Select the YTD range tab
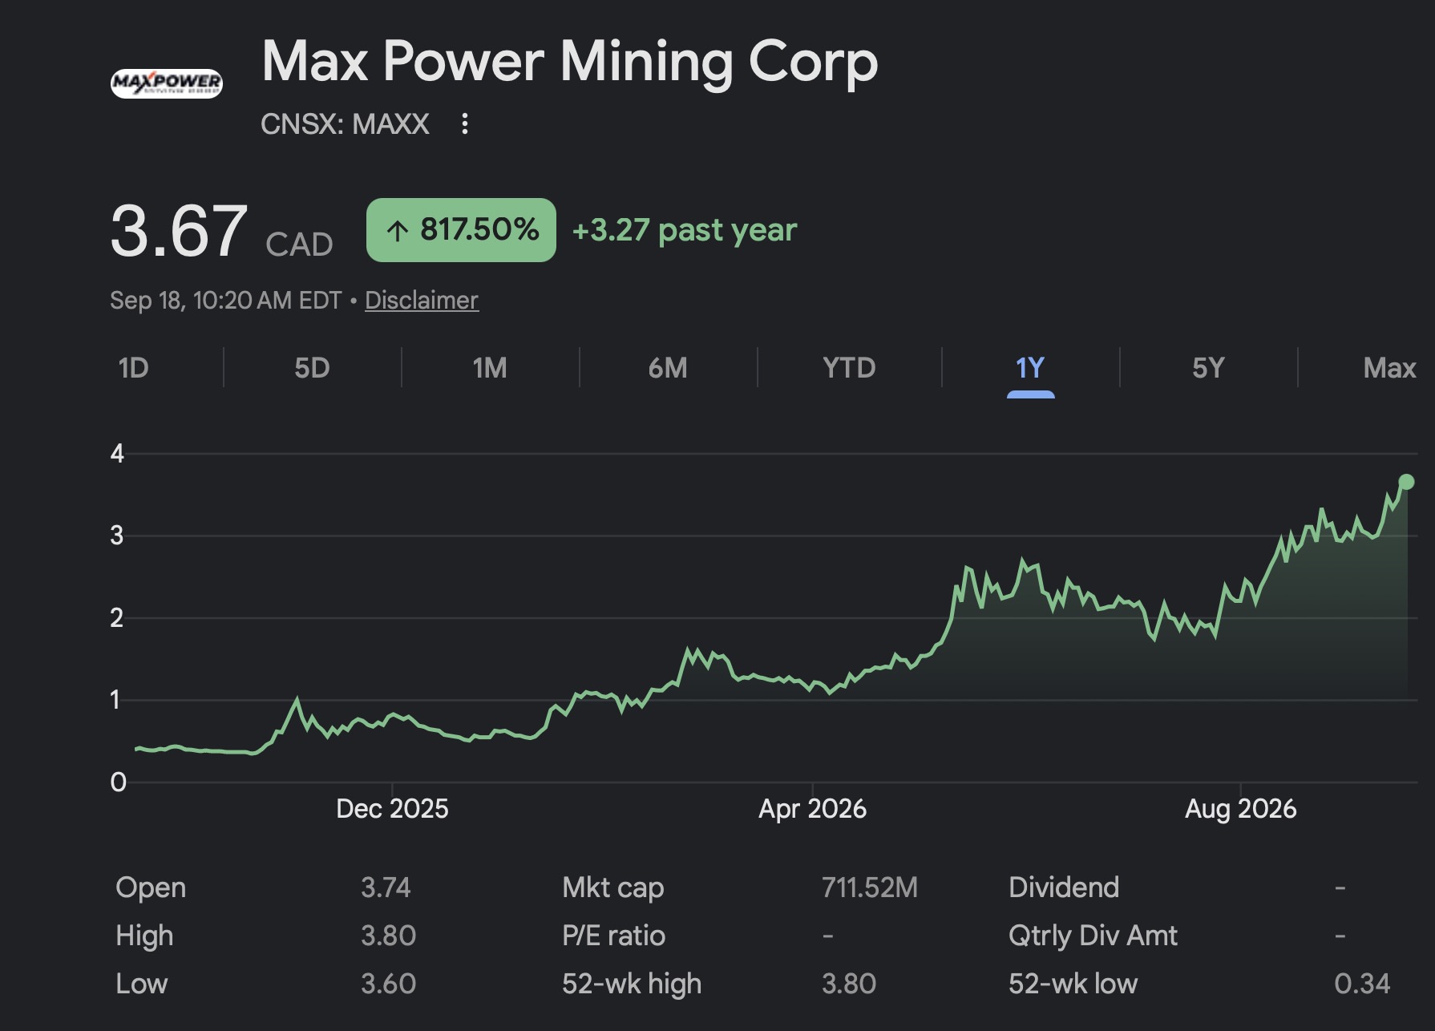The image size is (1435, 1031). coord(849,368)
